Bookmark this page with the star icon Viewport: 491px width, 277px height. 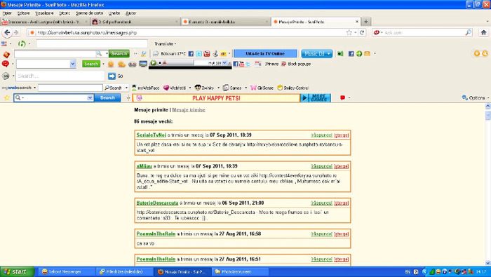349,32
